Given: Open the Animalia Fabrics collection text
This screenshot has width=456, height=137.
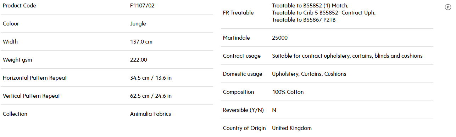Looking at the screenshot, I should (150, 114).
